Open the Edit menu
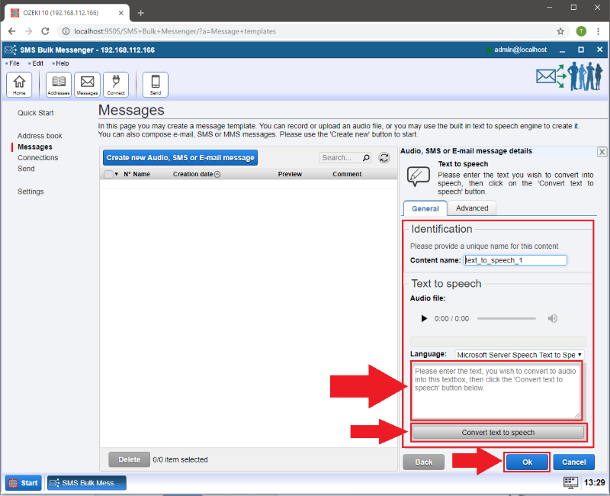Image resolution: width=610 pixels, height=496 pixels. click(x=37, y=63)
